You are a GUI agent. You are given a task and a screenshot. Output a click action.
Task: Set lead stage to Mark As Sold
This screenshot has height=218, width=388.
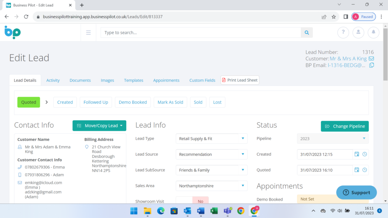pyautogui.click(x=170, y=102)
